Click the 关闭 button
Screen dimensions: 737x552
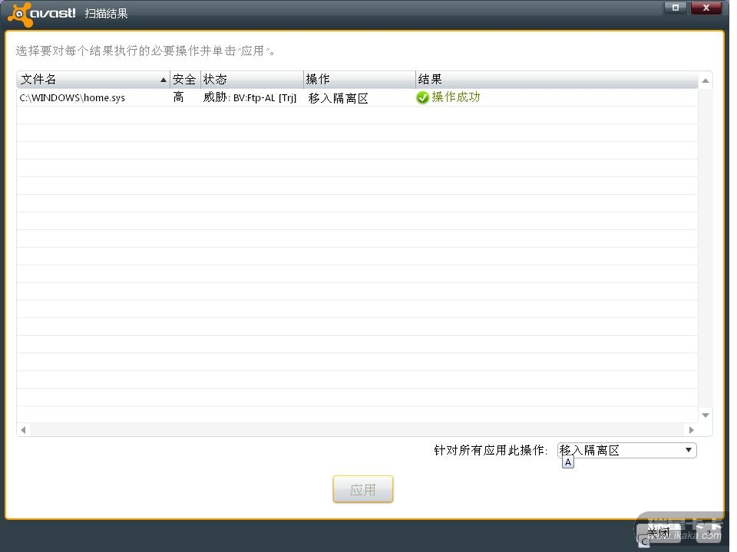pos(658,533)
